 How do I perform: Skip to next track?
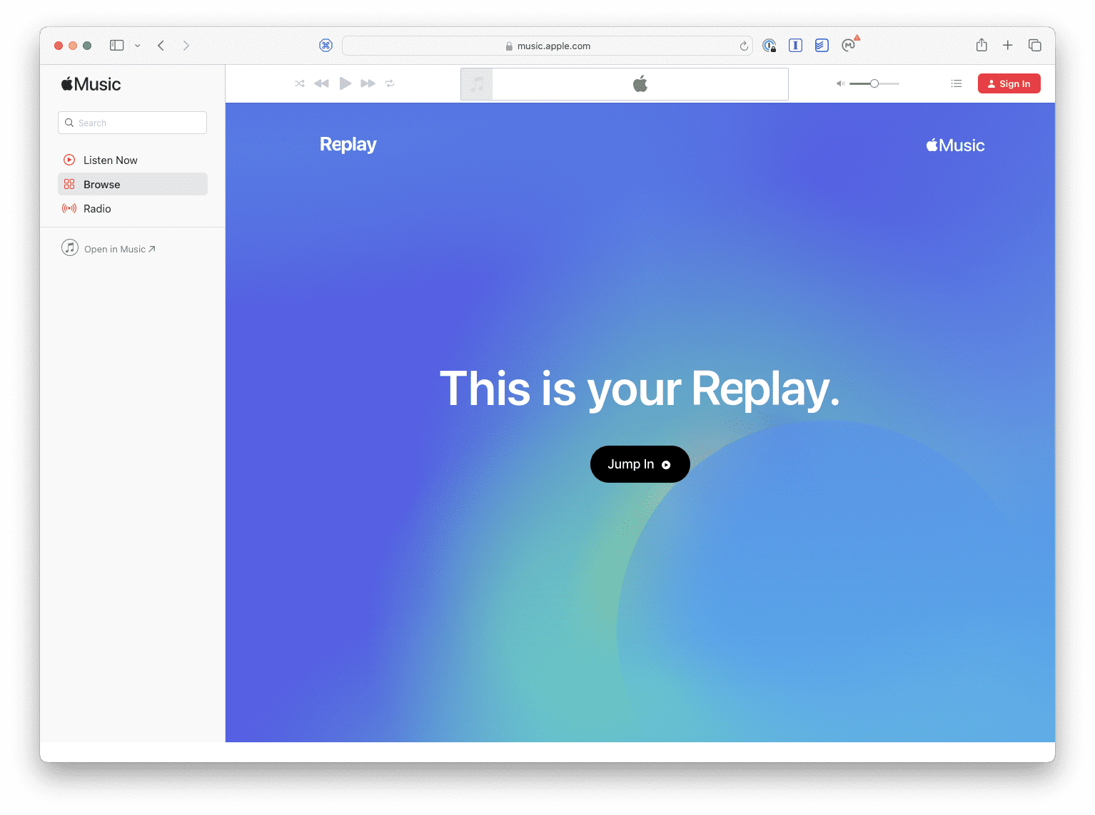pyautogui.click(x=368, y=83)
